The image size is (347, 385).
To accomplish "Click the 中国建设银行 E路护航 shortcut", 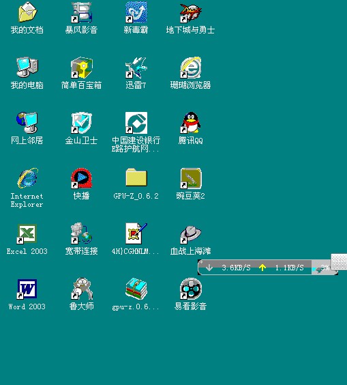I will (x=136, y=123).
